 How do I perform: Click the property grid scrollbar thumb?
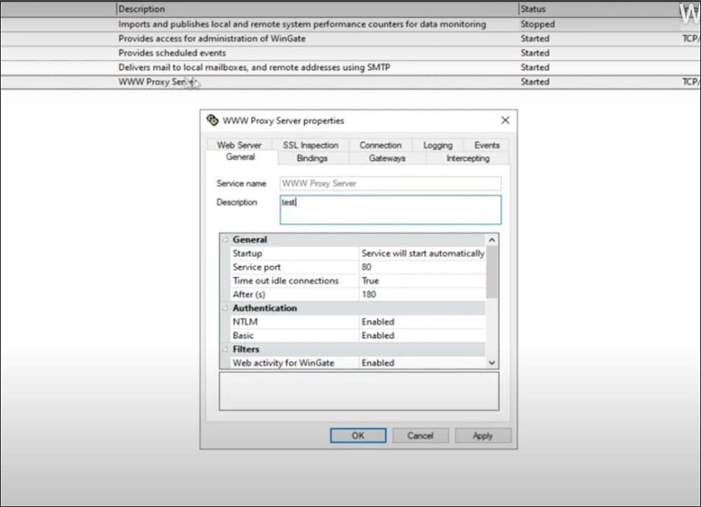(492, 272)
